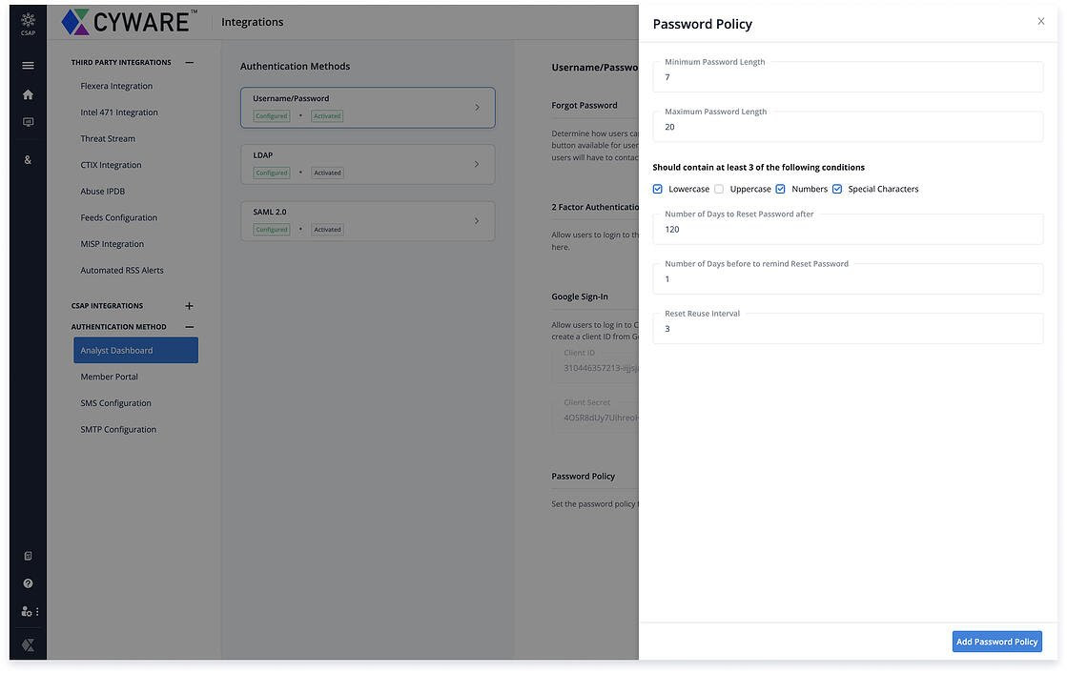Click the Minimum Password Length field

848,78
